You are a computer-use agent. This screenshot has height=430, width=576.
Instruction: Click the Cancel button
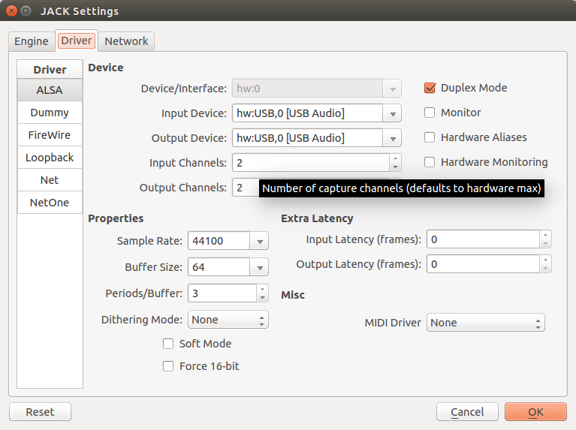coord(467,412)
